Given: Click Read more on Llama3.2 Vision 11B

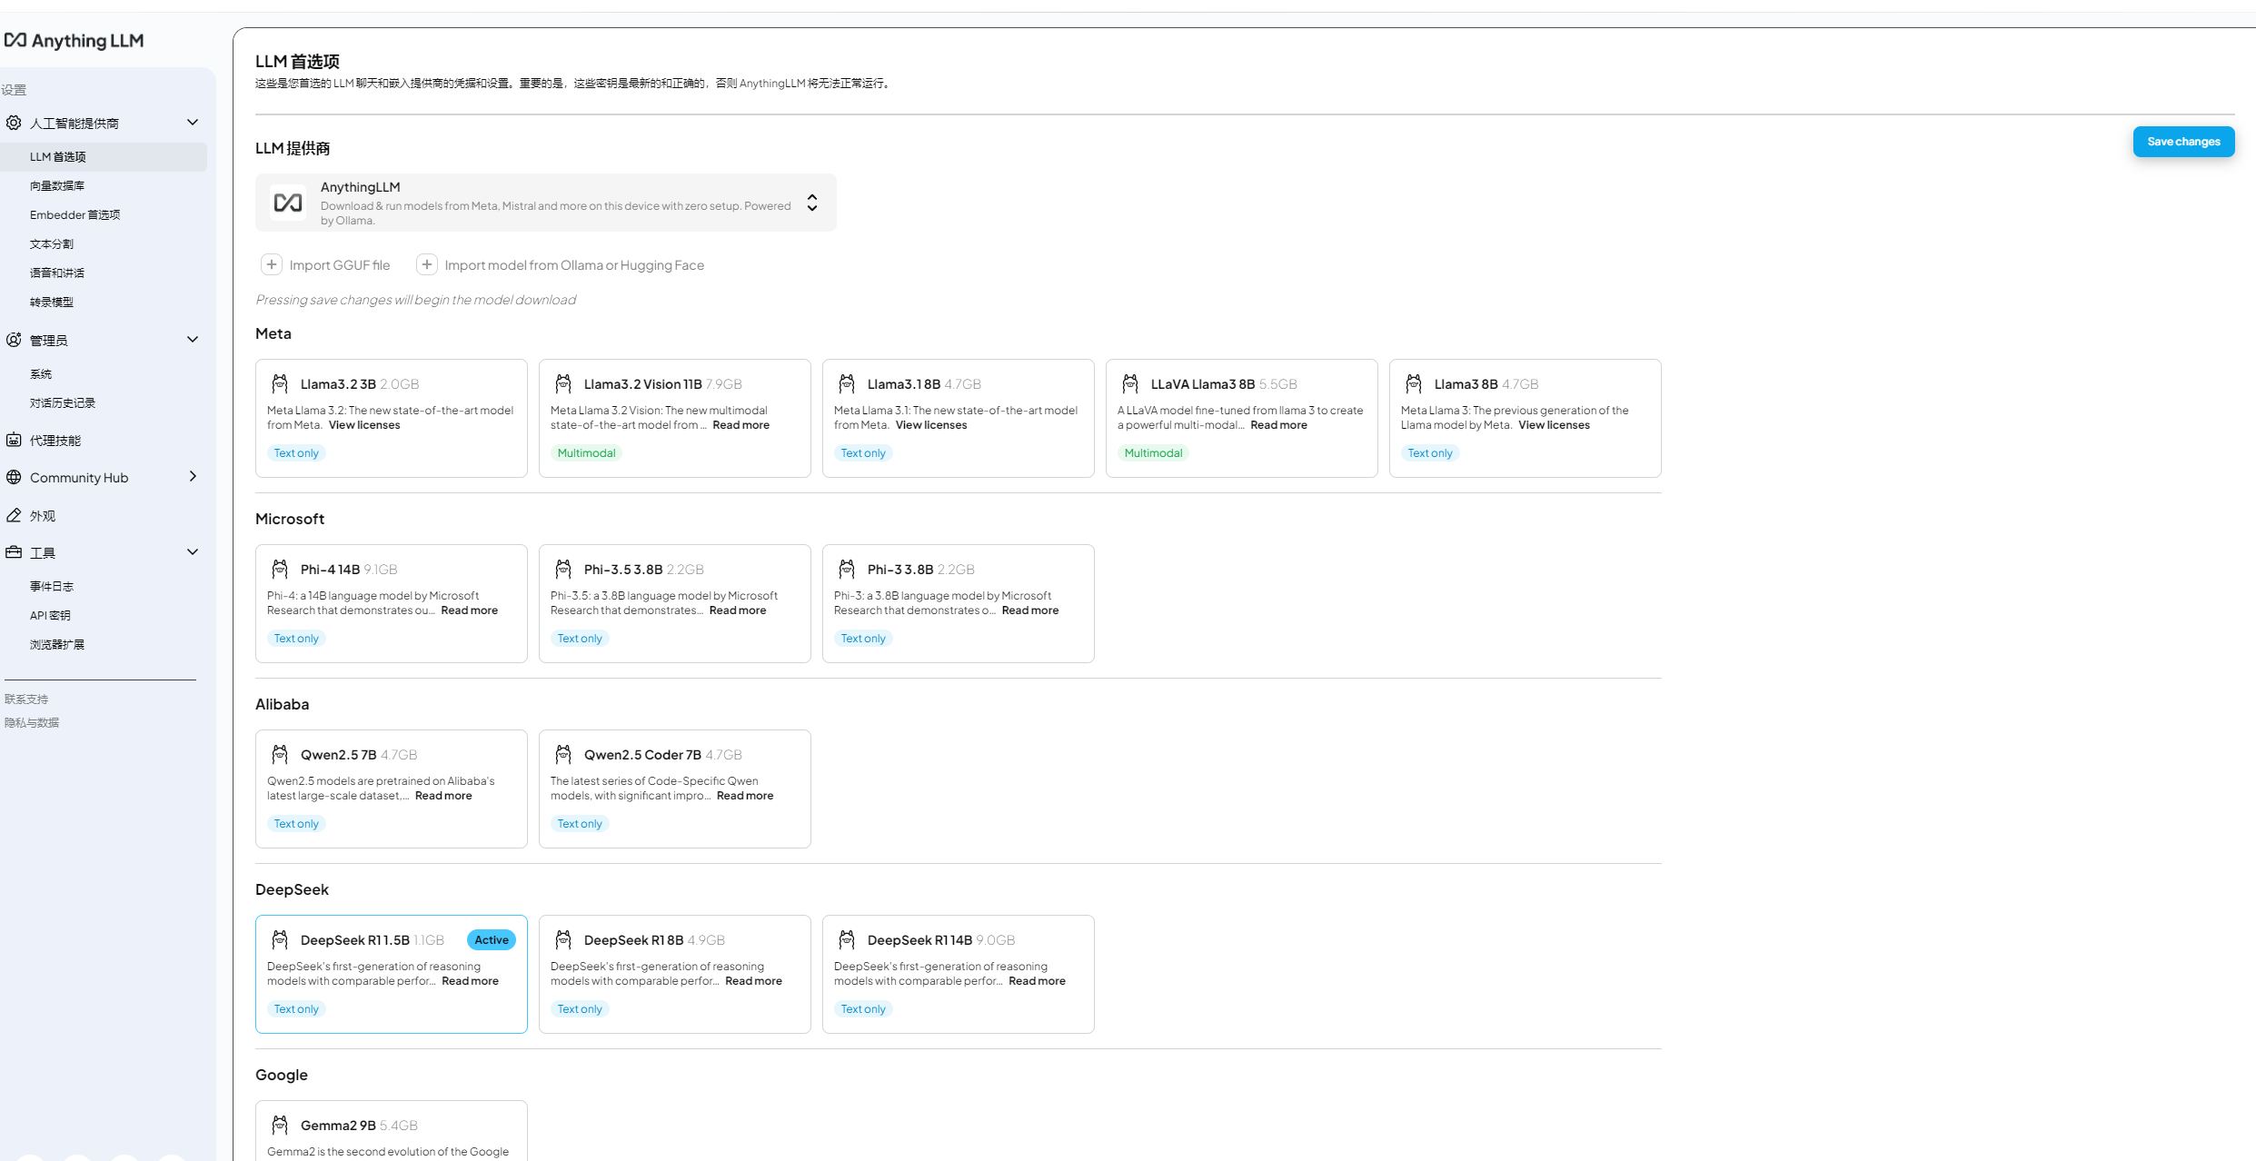Looking at the screenshot, I should pyautogui.click(x=740, y=425).
